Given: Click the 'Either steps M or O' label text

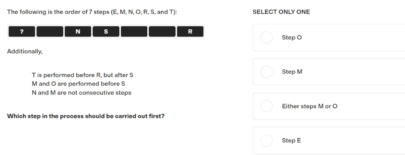Looking at the screenshot, I should [310, 106].
